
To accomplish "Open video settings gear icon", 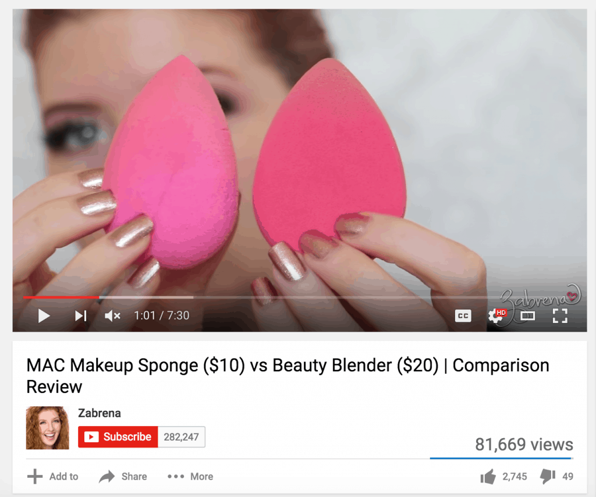I will coord(496,315).
